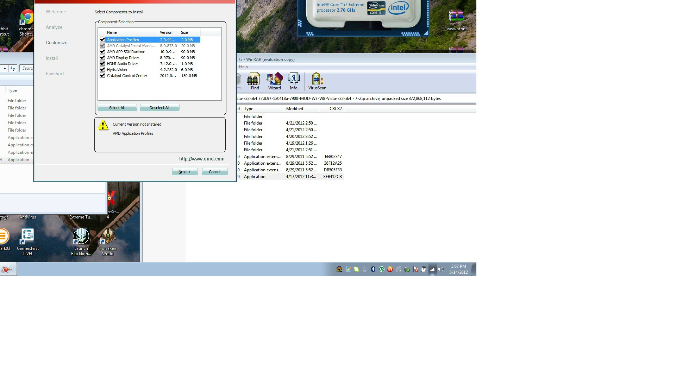Sort by Name column in component list
Image resolution: width=676 pixels, height=380 pixels.
131,32
